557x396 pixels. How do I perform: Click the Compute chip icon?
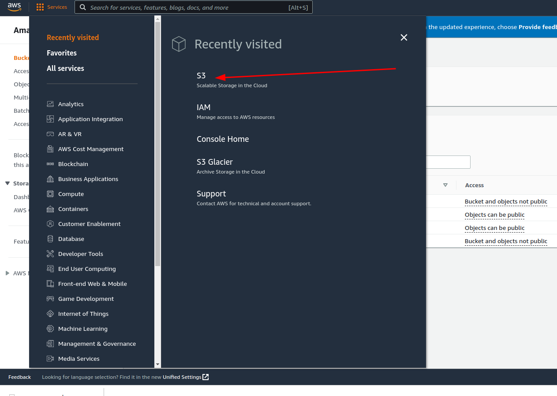(x=50, y=194)
